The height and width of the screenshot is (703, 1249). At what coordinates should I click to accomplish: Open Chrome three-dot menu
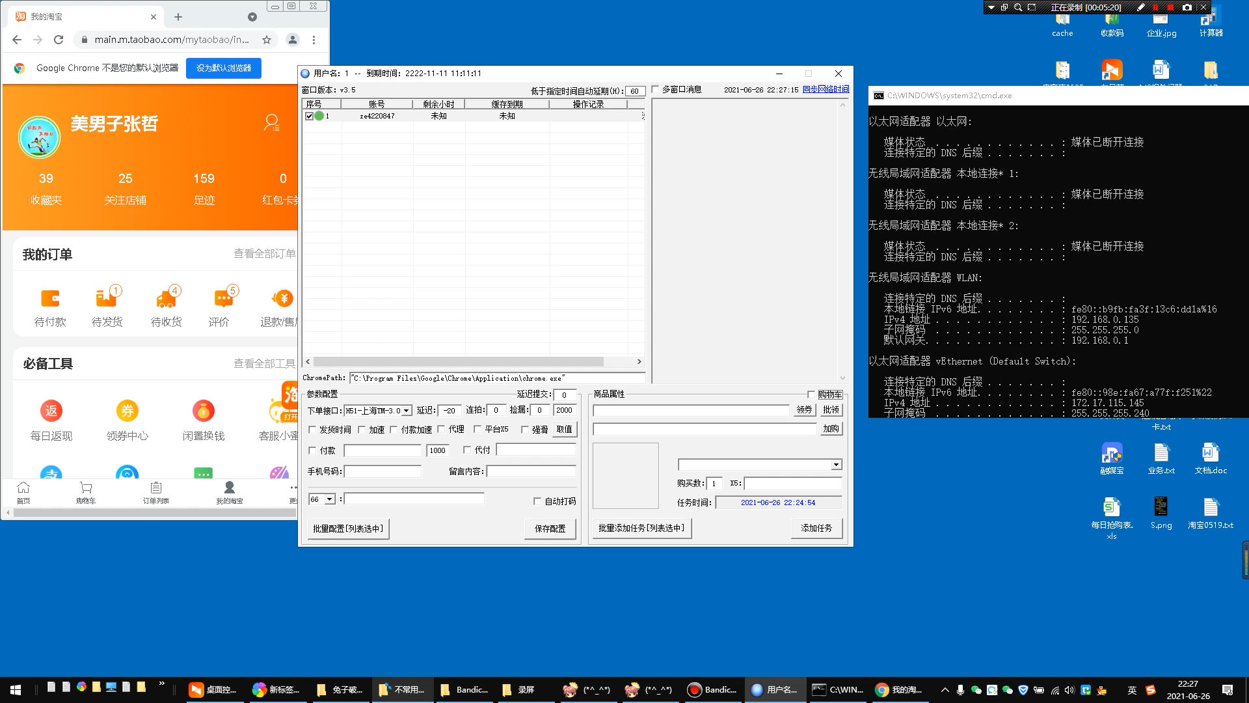[314, 40]
